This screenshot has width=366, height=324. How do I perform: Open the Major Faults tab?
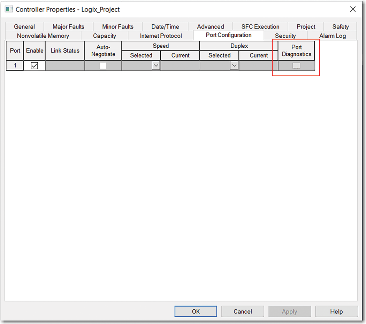point(68,26)
